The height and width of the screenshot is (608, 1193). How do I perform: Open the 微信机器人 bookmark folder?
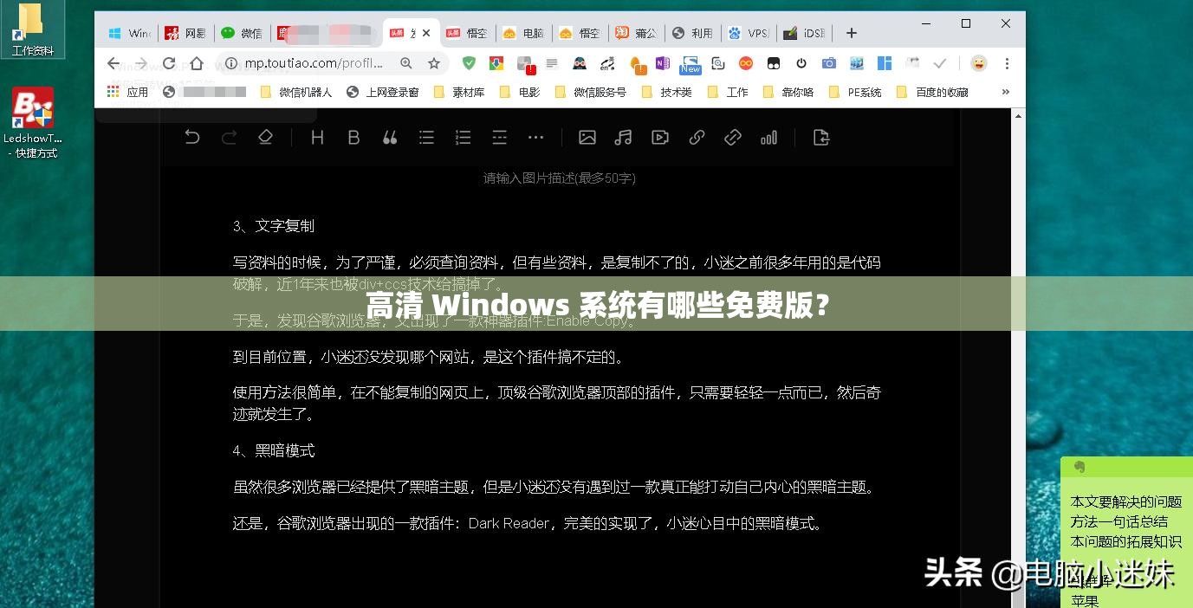[296, 92]
